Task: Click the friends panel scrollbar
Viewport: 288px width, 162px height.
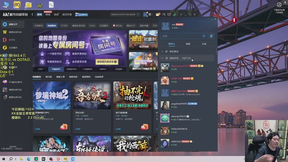Action: [x=217, y=51]
